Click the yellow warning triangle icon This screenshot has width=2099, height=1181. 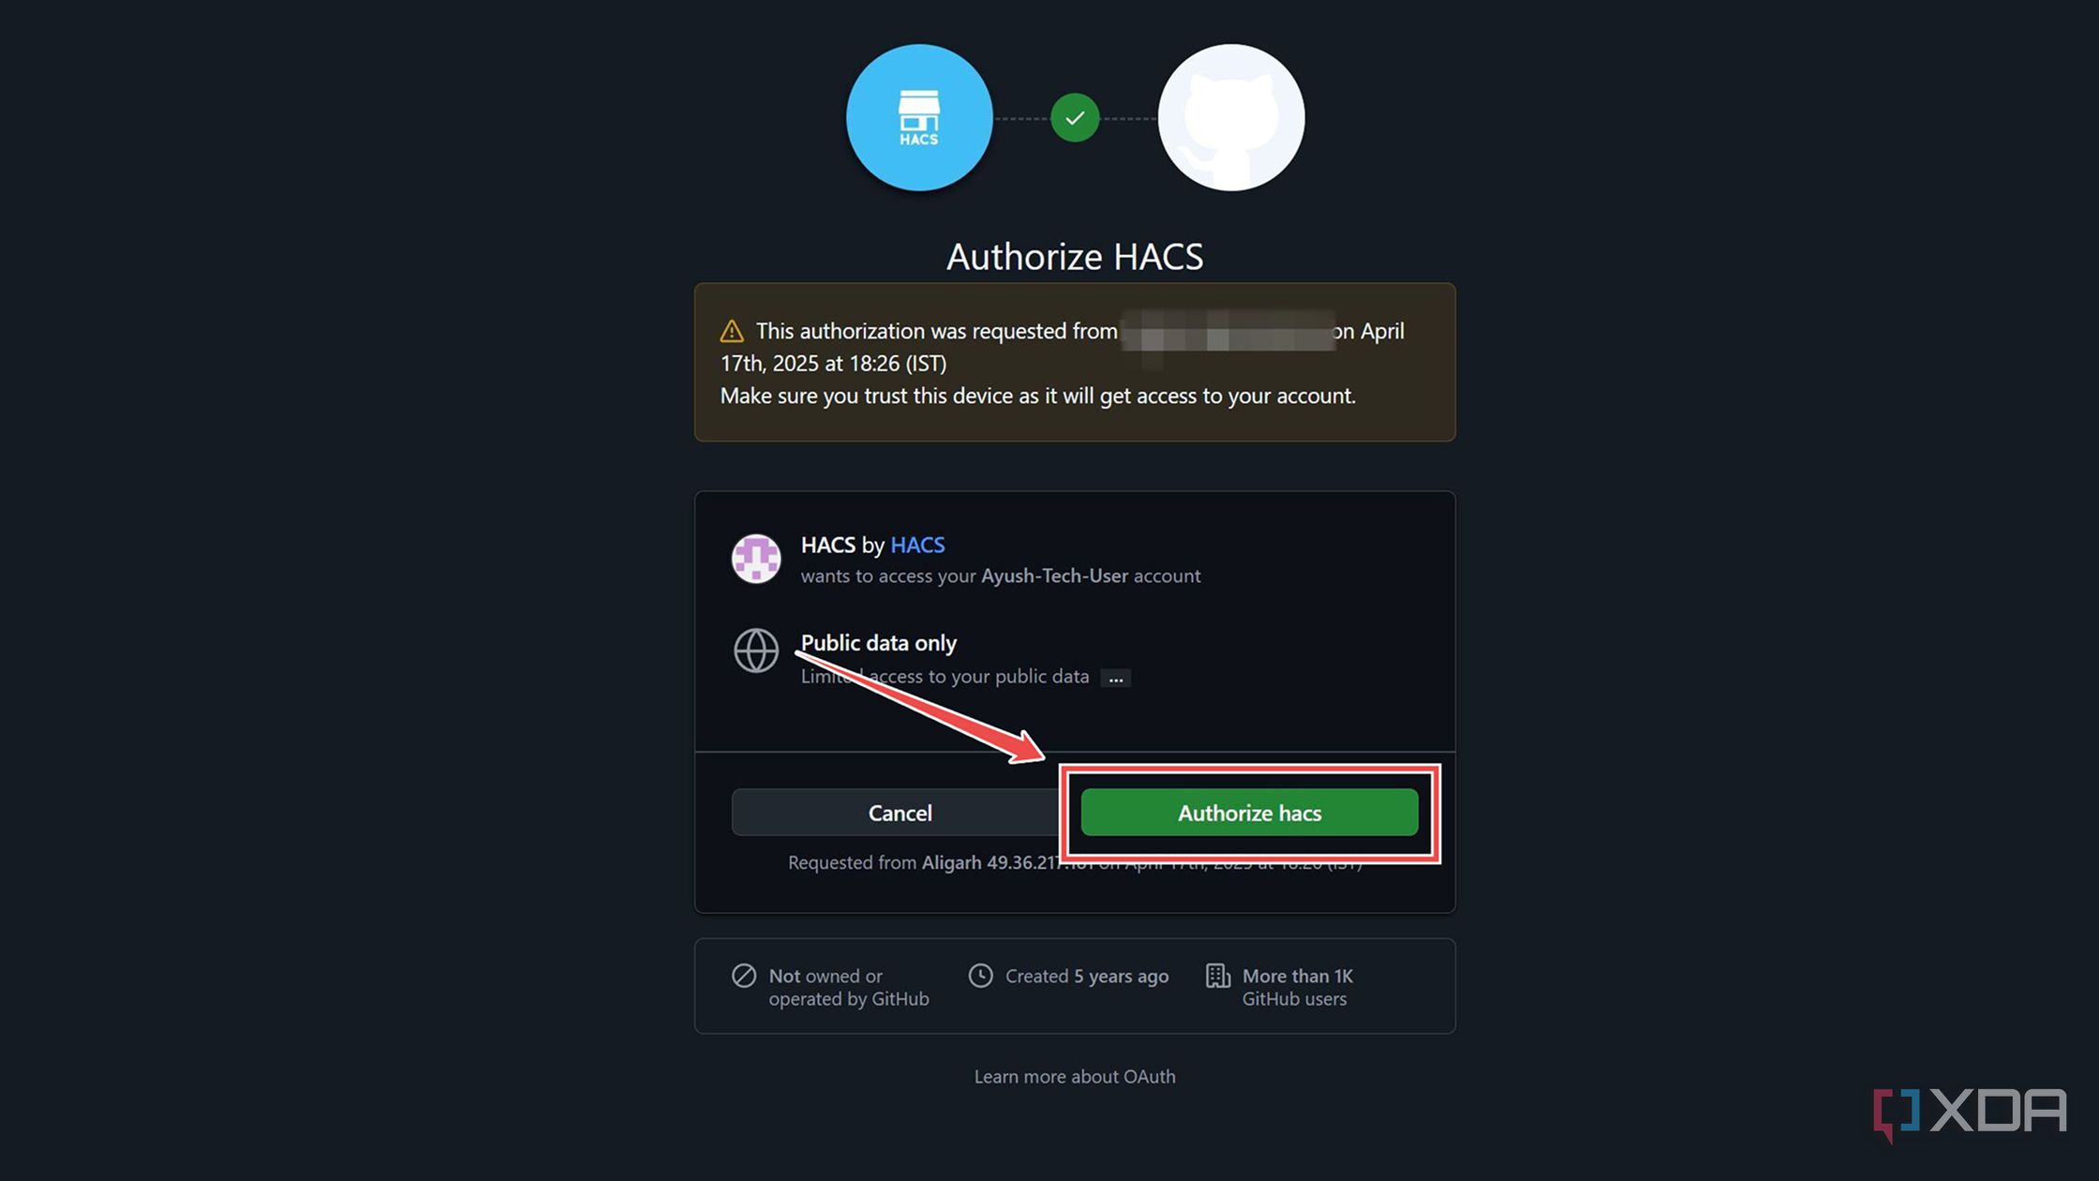(x=732, y=331)
